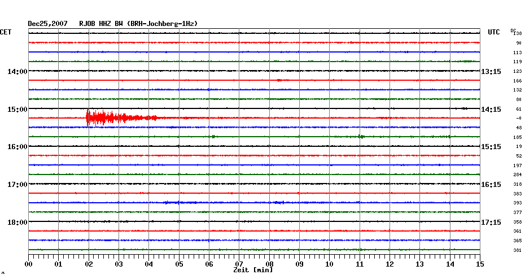525x279 pixels.
Task: Click the DC offset value 80
Action: click(x=519, y=99)
